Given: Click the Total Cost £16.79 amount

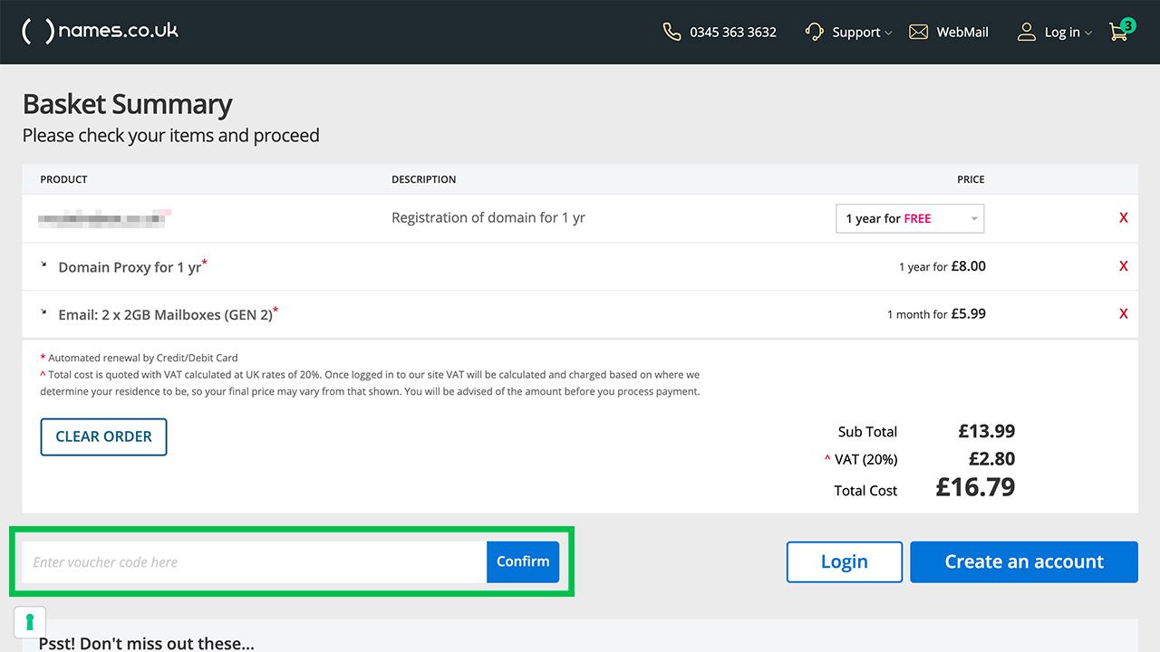Looking at the screenshot, I should pos(975,487).
